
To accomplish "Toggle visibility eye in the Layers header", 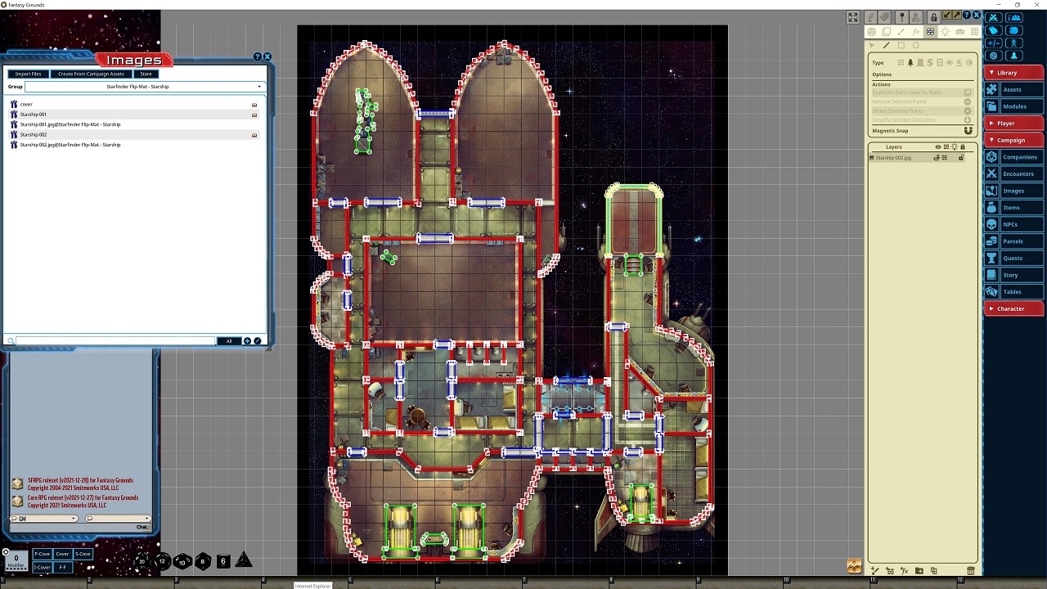I will tap(938, 146).
